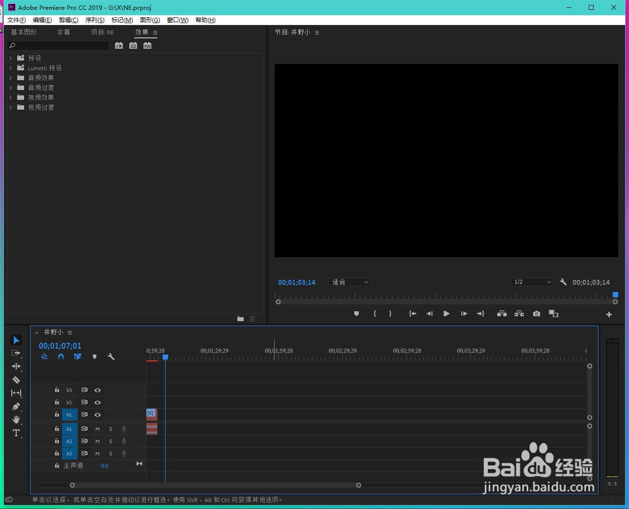Select the Hand tool
The width and height of the screenshot is (629, 509).
(16, 419)
